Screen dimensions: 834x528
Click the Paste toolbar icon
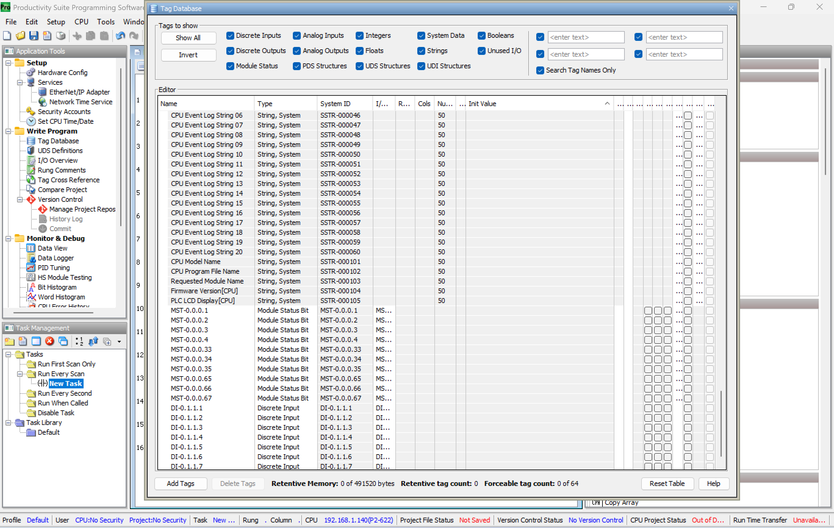tap(104, 36)
